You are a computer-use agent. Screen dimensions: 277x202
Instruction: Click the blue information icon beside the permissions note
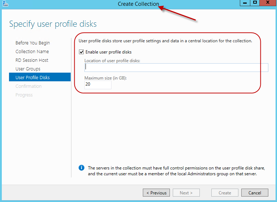click(x=82, y=168)
